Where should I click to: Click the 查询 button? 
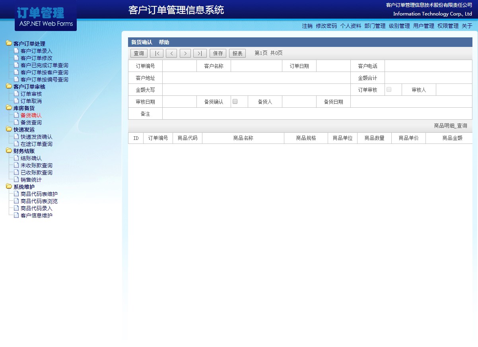click(x=139, y=53)
